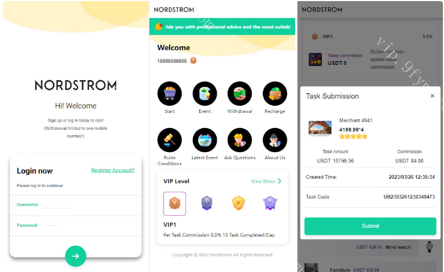Tap the Ask Questions icon

[x=240, y=140]
